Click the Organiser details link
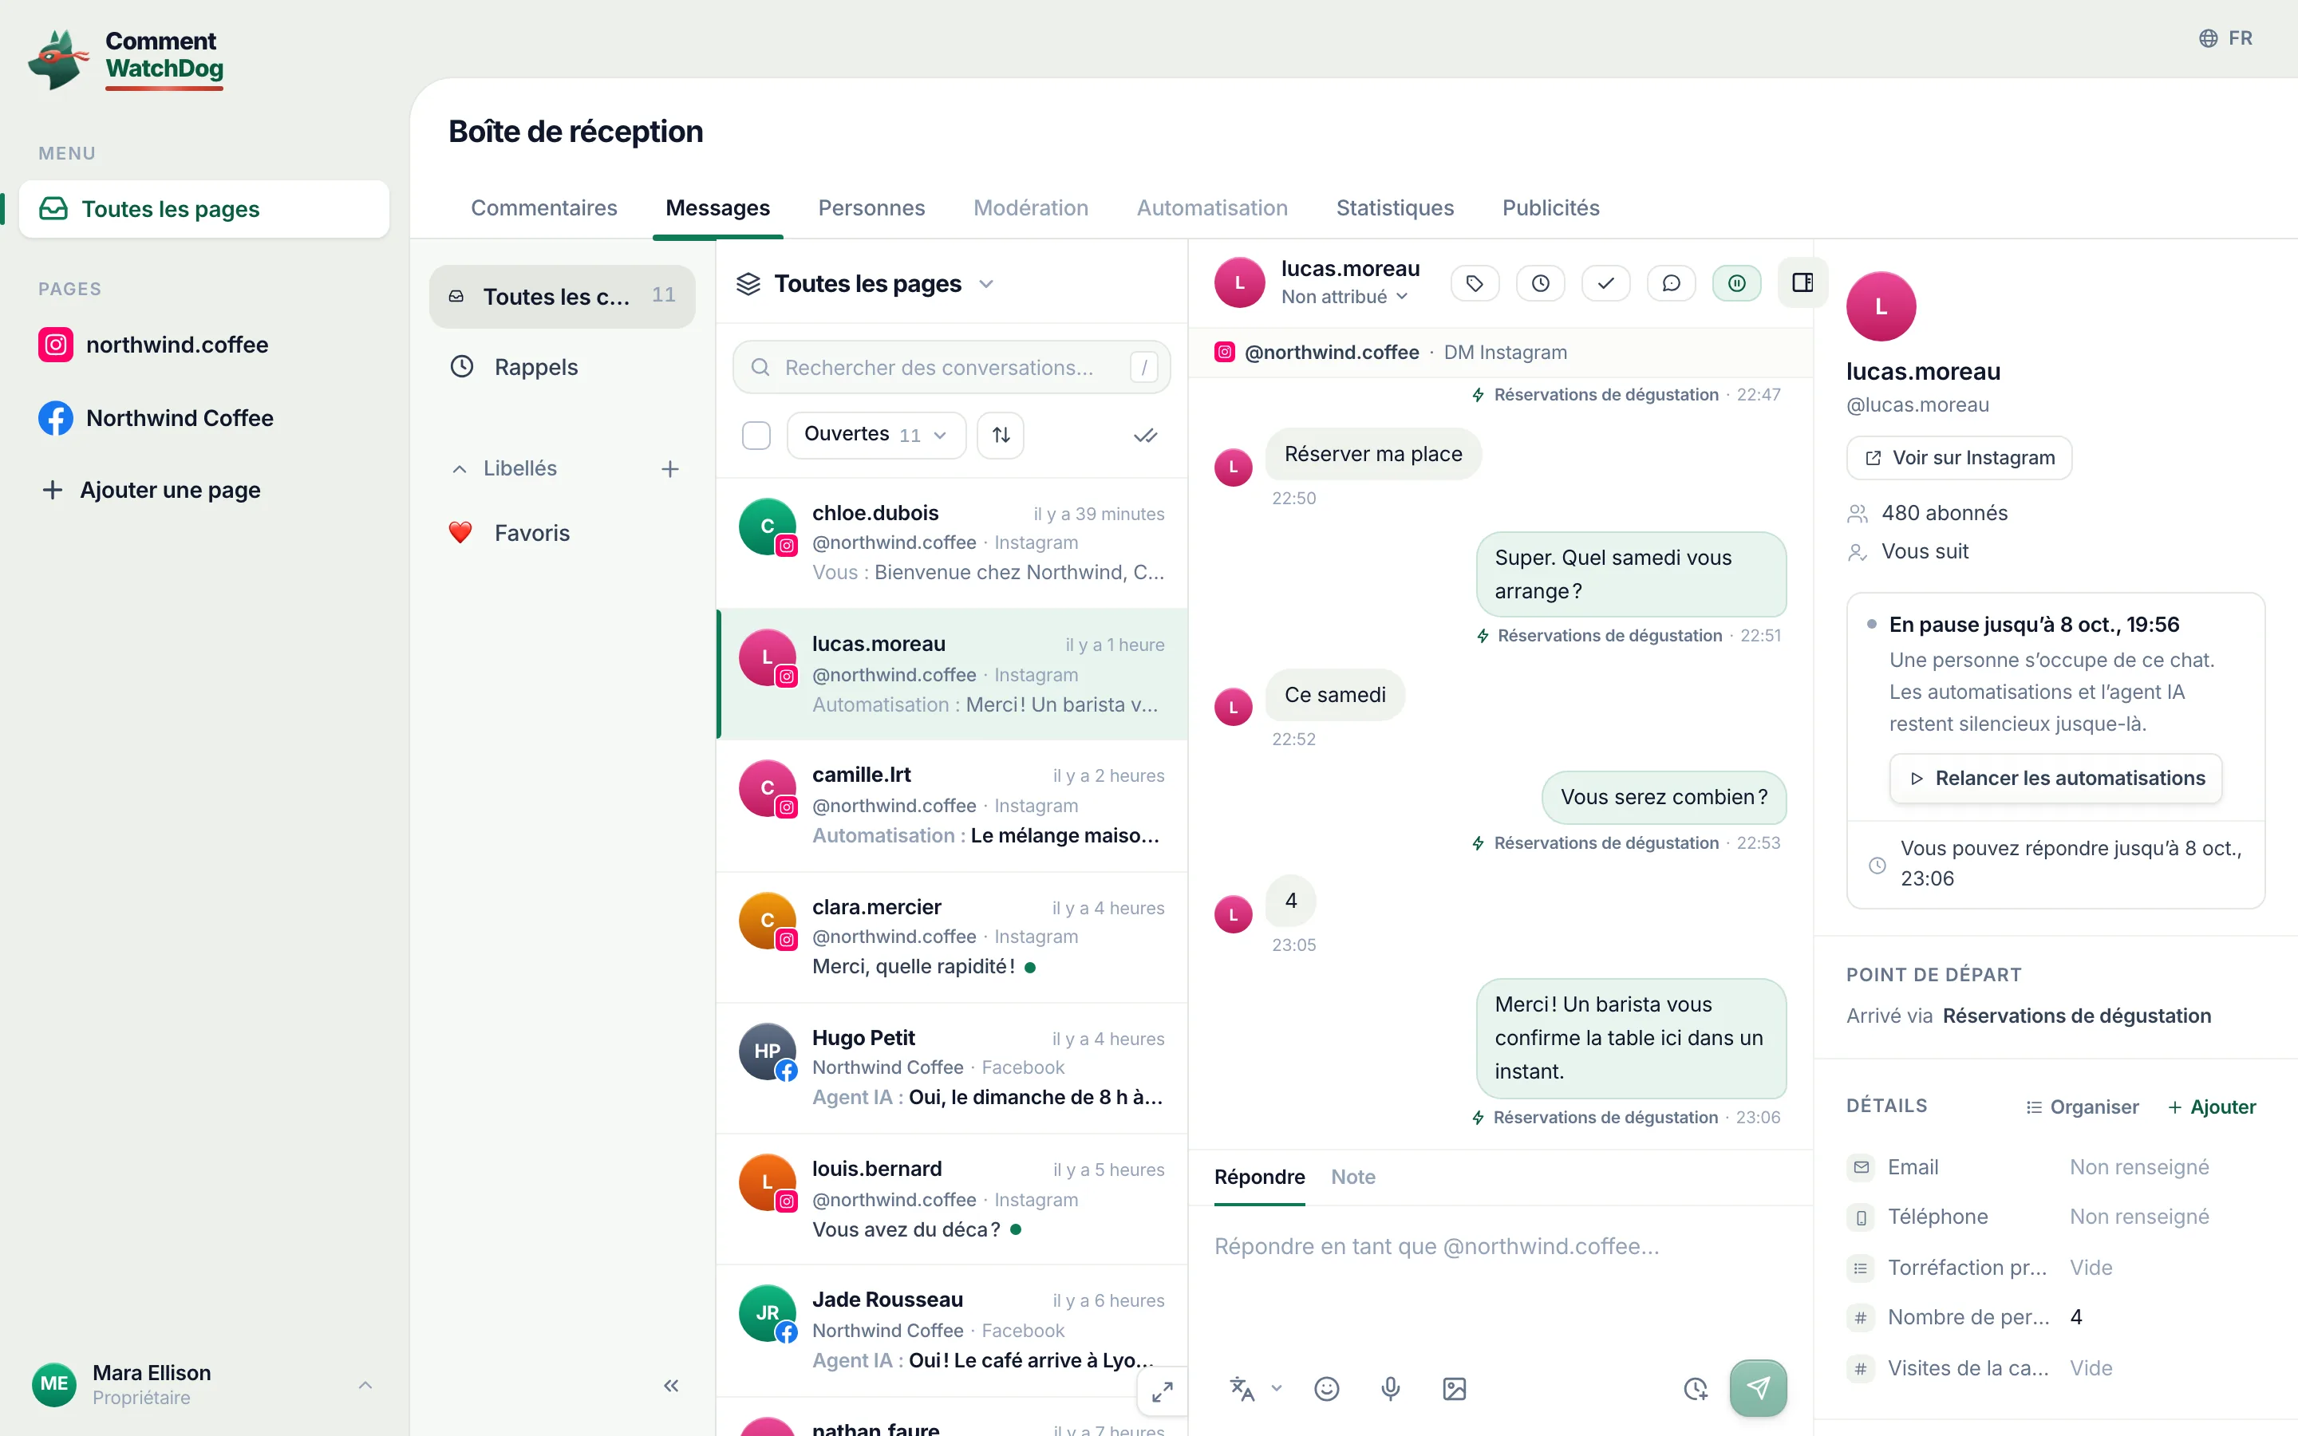This screenshot has height=1436, width=2298. click(2083, 1107)
